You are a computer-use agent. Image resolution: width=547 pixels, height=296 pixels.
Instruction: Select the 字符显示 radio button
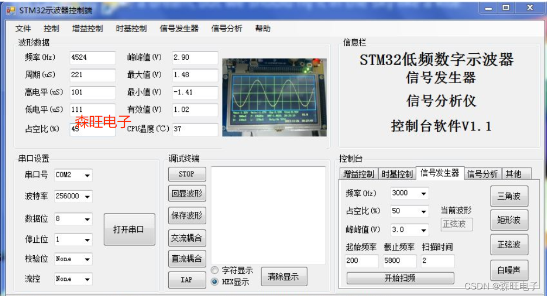(214, 270)
